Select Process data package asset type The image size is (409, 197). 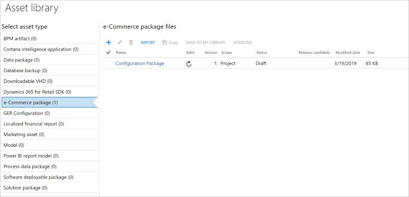[x=50, y=166]
